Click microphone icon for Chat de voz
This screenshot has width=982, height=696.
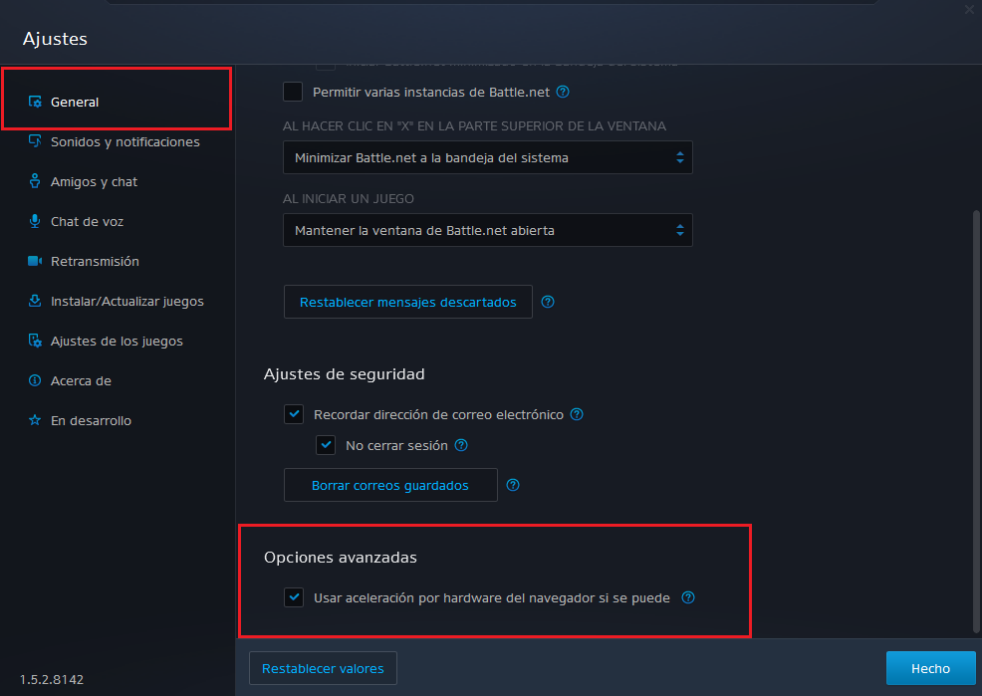point(35,221)
